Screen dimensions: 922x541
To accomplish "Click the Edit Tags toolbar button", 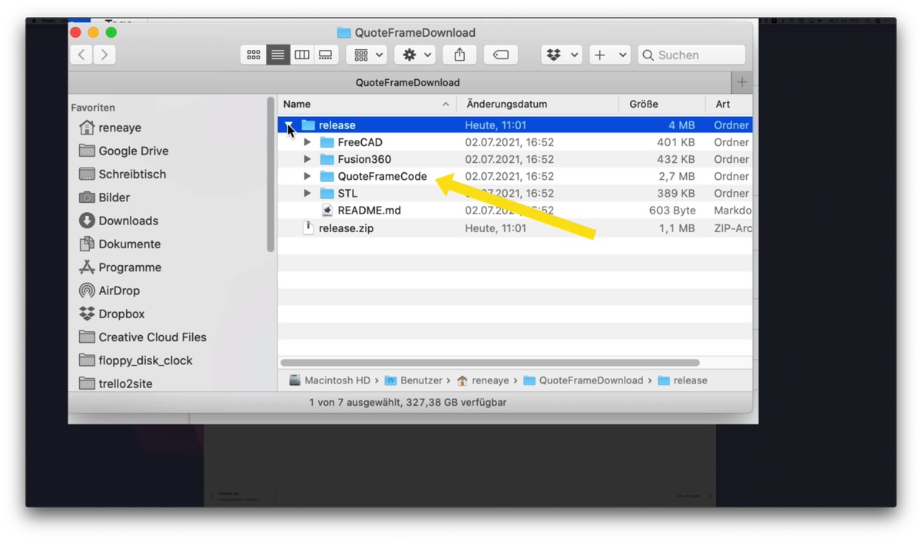I will 500,55.
